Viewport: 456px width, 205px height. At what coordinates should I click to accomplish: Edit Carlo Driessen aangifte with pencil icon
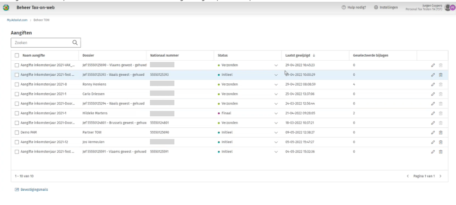click(x=433, y=94)
